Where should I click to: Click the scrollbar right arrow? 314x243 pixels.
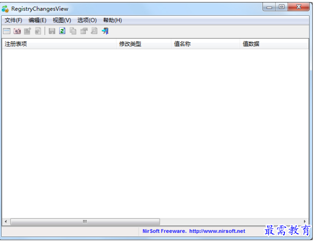coord(305,221)
